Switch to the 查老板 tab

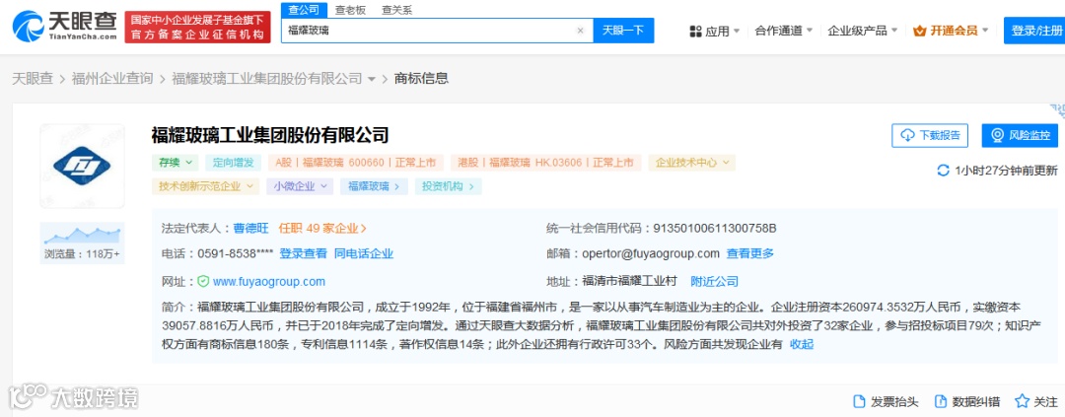350,10
